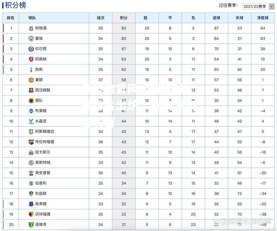Open team link 伯恩利
This screenshot has height=231, width=277.
[41, 183]
